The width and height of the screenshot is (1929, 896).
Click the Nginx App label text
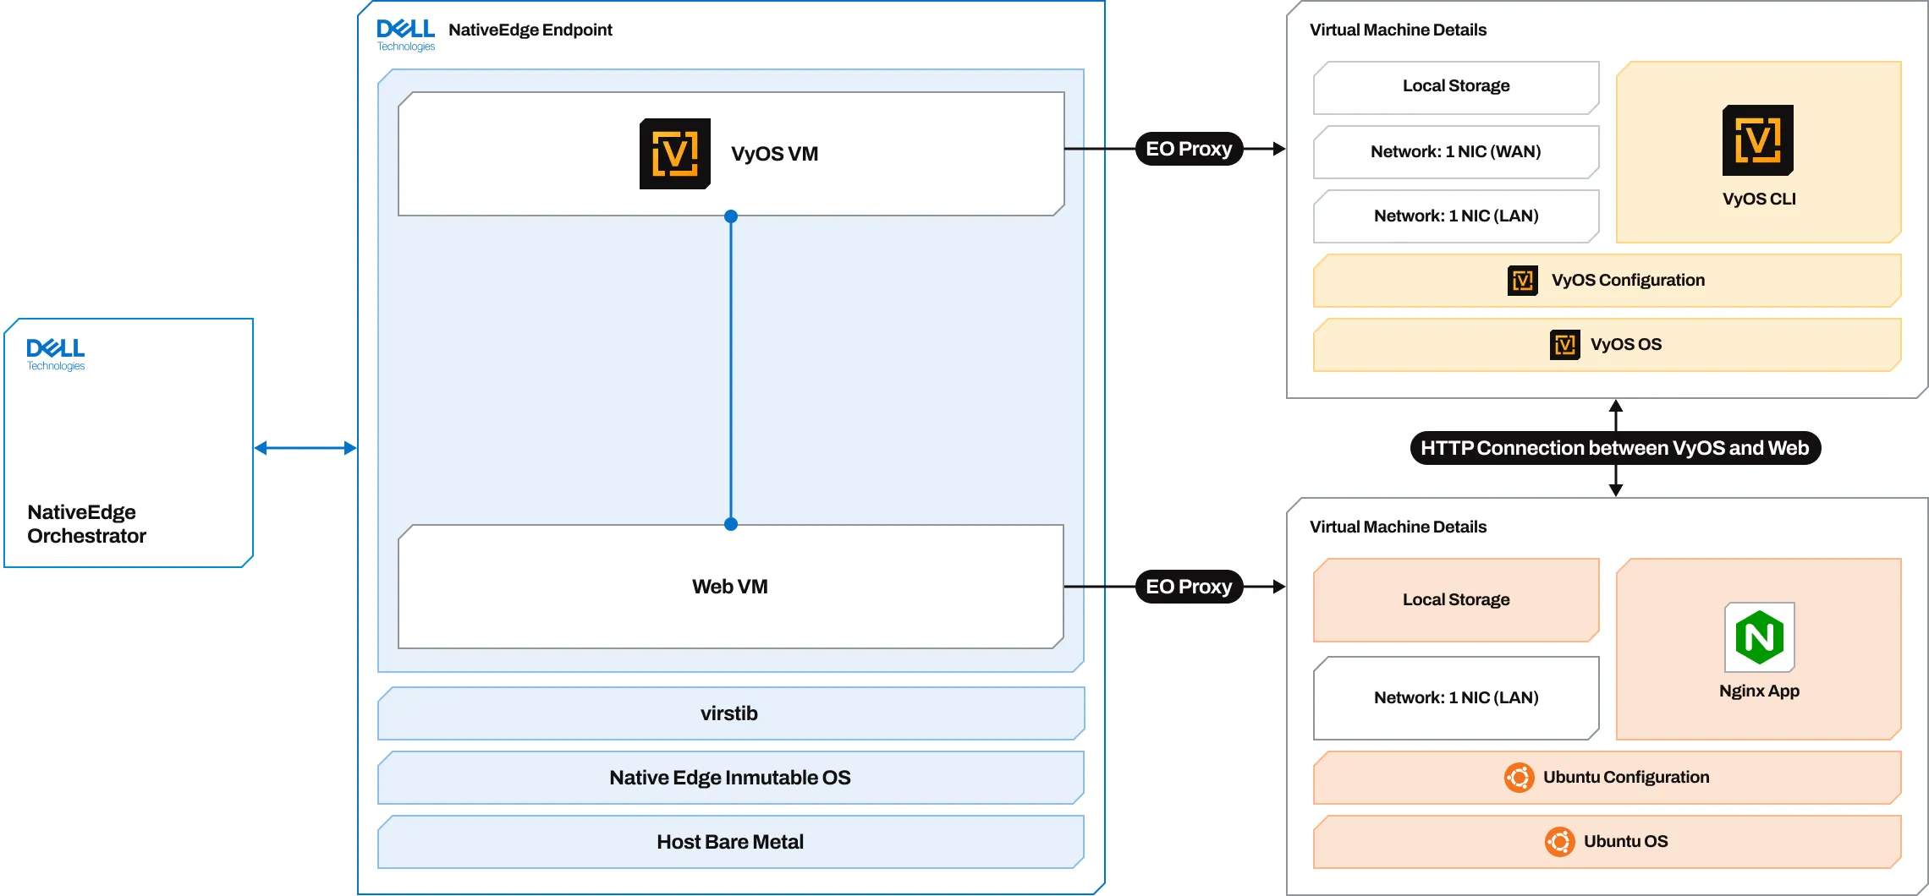(1760, 691)
